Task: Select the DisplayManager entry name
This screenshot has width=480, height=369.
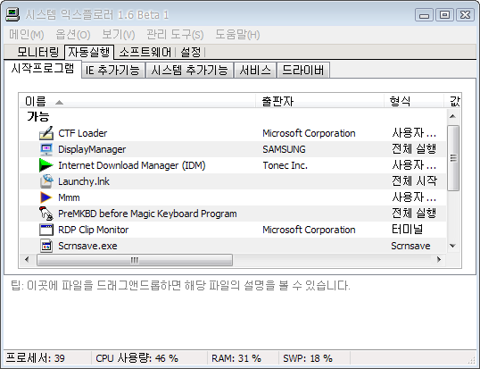Action: pyautogui.click(x=92, y=149)
